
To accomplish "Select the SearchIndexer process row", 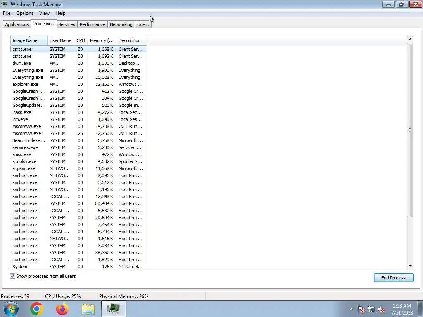I will [78, 140].
